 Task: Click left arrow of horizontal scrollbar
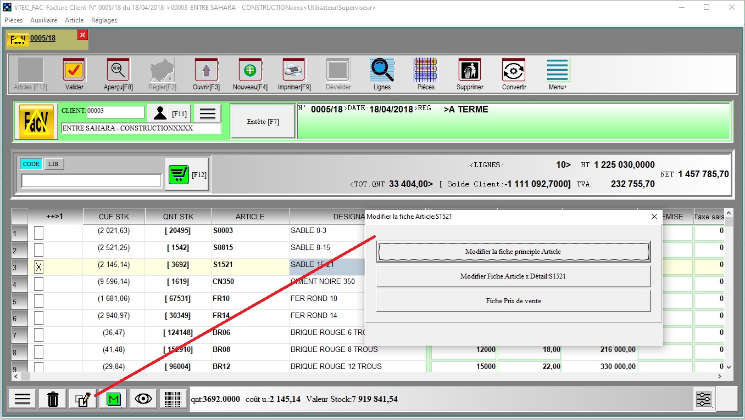tap(16, 377)
